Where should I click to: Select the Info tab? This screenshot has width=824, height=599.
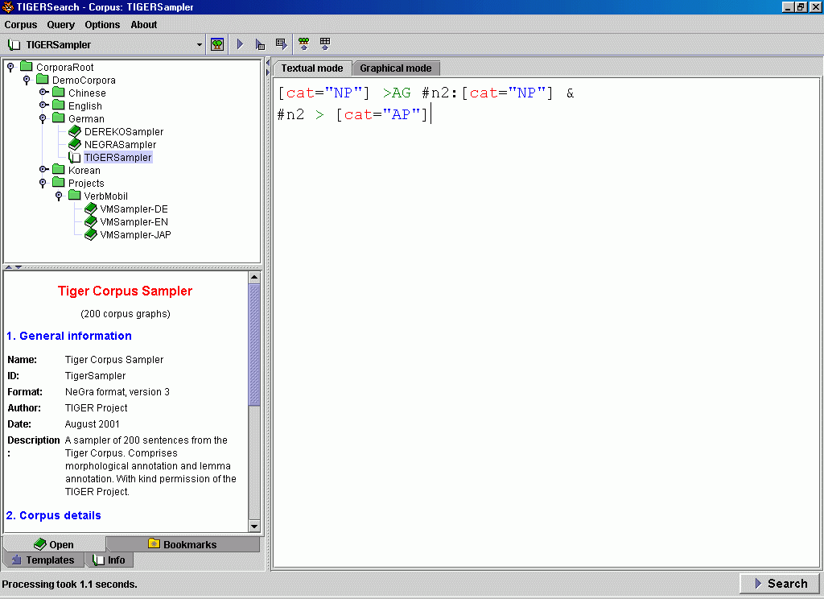(x=109, y=560)
